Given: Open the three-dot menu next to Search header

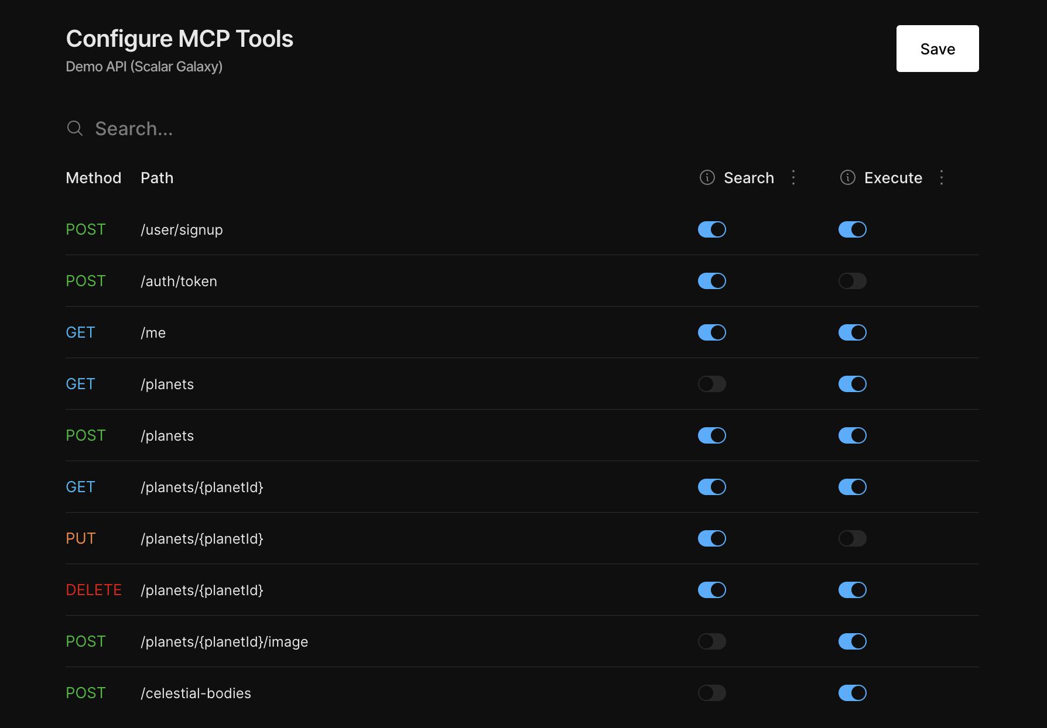Looking at the screenshot, I should pyautogui.click(x=793, y=177).
